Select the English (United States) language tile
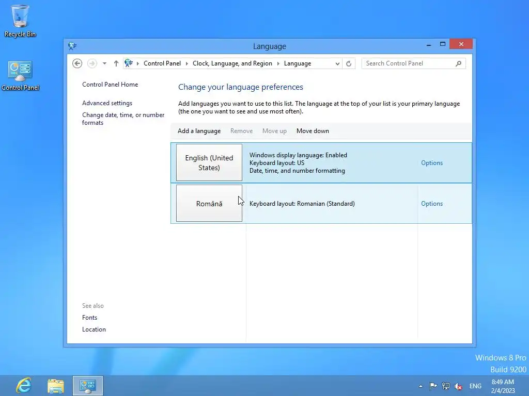This screenshot has height=396, width=529. tap(209, 162)
